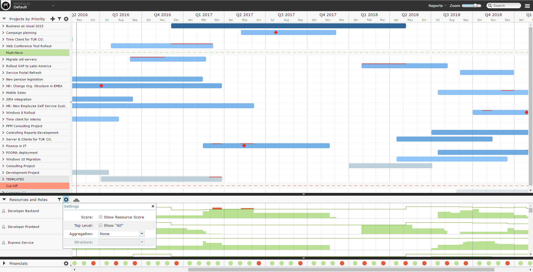
Task: Open the hamburger main menu
Action: [x=527, y=6]
